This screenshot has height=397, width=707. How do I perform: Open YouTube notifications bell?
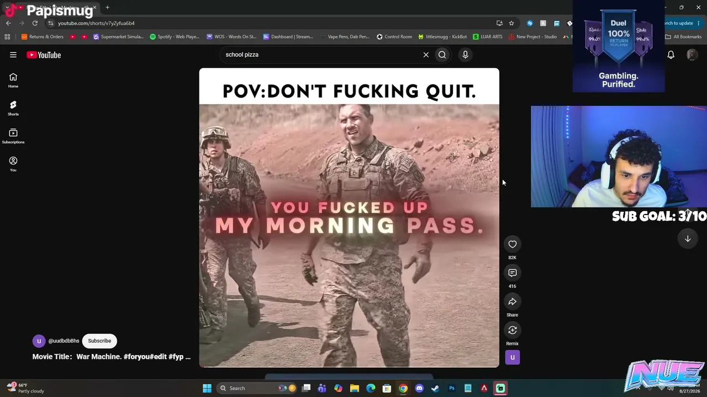click(x=671, y=55)
